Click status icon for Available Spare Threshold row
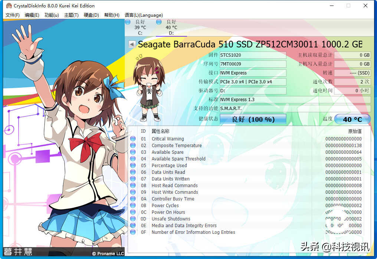377x259 pixels. tap(133, 159)
